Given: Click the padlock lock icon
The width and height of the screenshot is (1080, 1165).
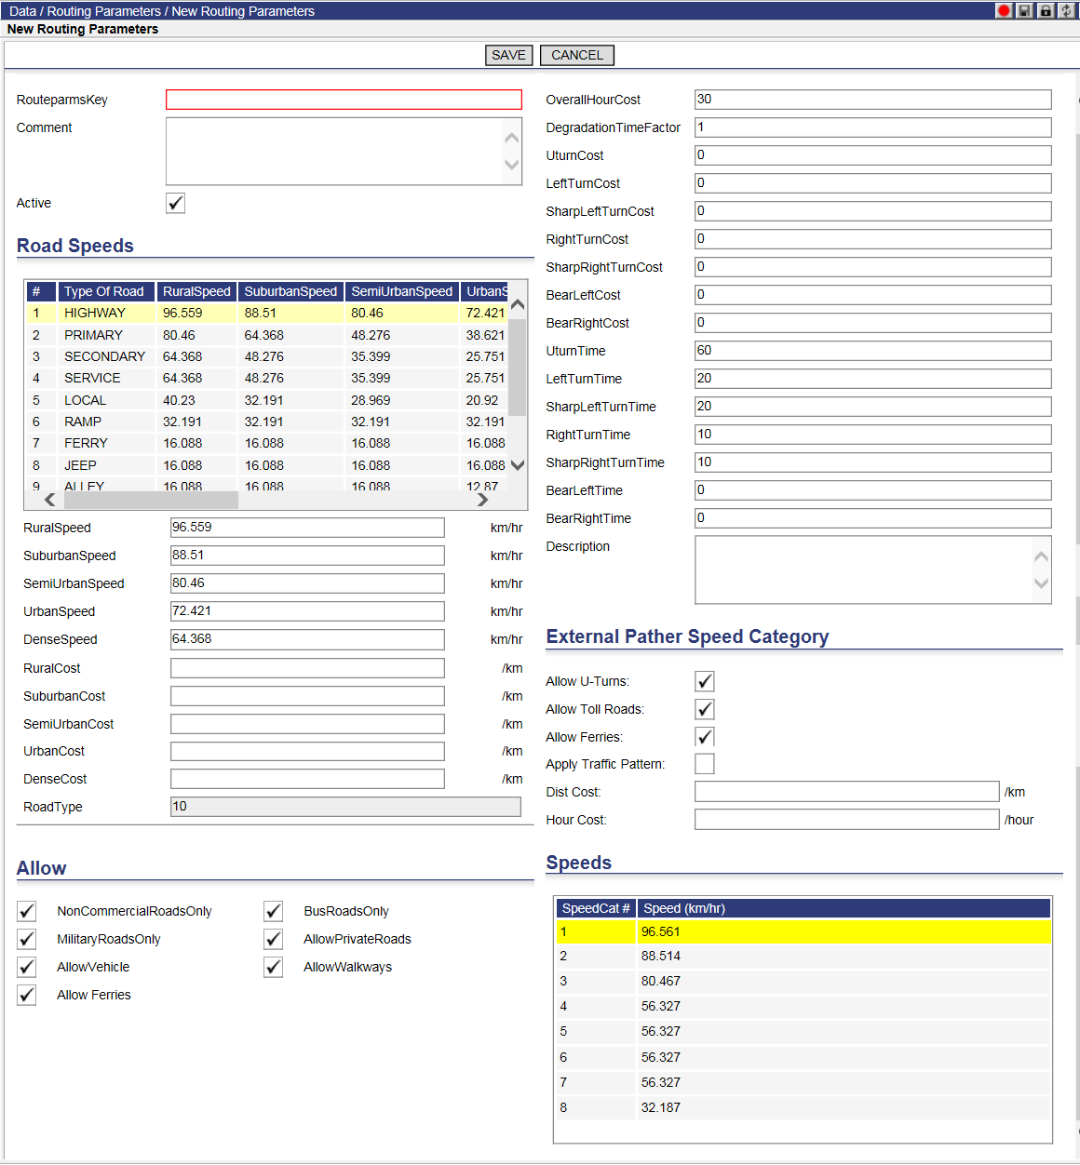Looking at the screenshot, I should (x=1046, y=10).
